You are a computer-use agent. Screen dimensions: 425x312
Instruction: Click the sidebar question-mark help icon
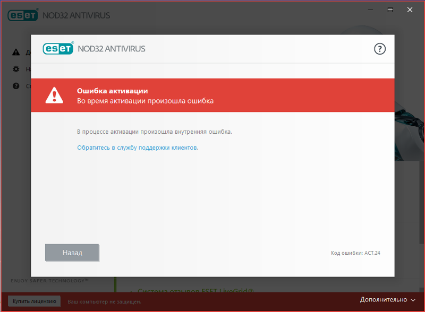(16, 86)
